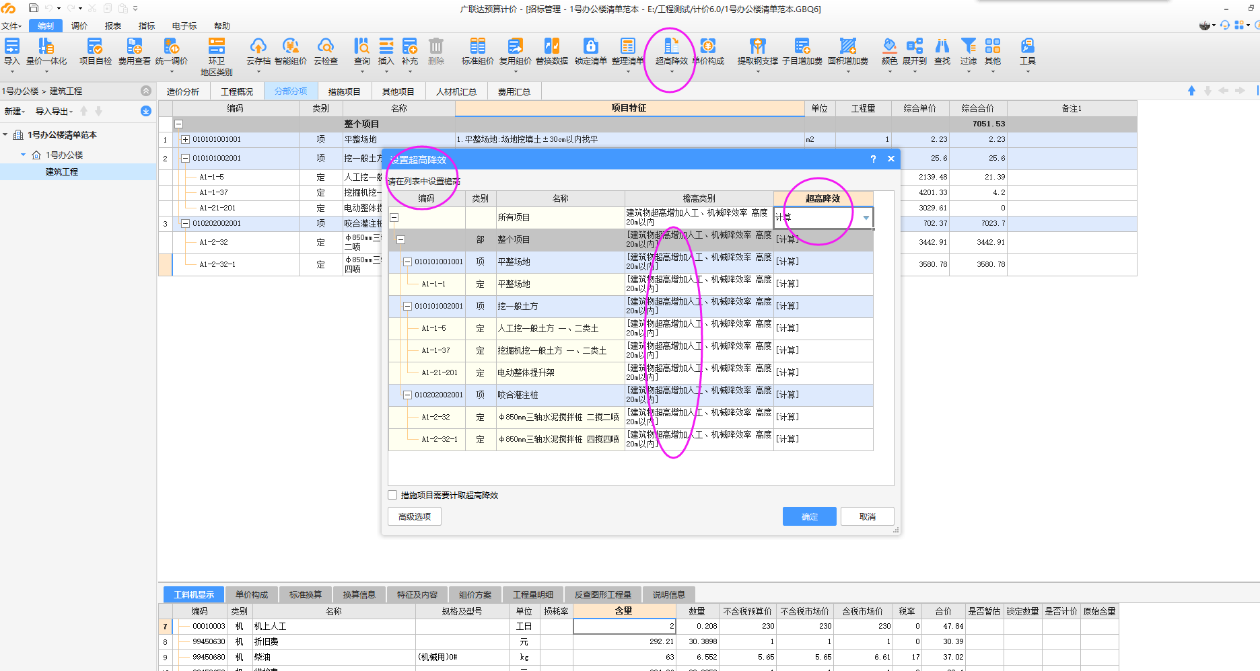Collapse the project panel chevron button

[146, 91]
